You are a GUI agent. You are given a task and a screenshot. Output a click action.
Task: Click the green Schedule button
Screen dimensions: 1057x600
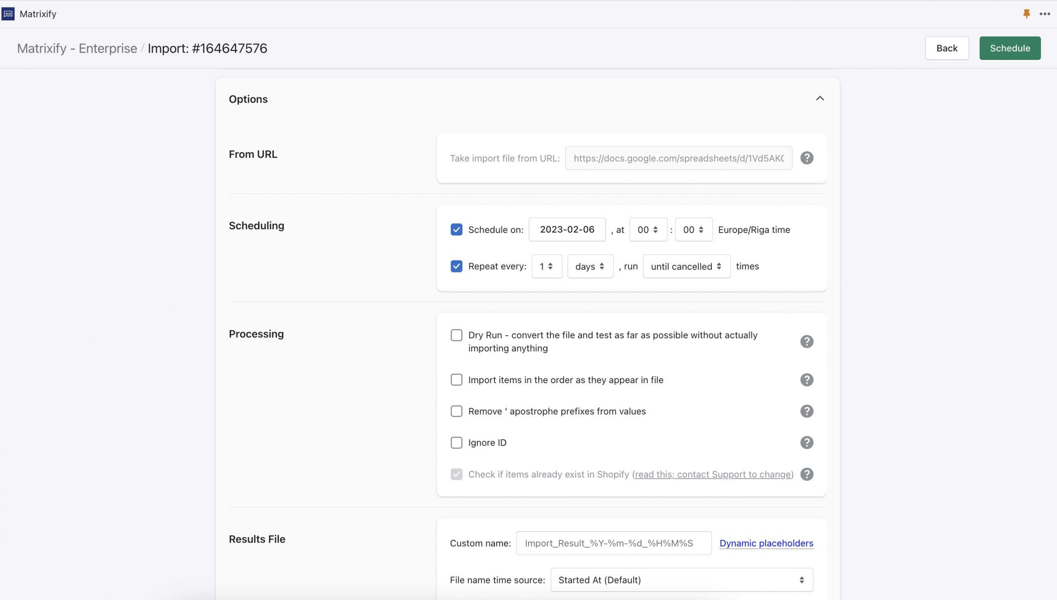click(x=1010, y=48)
